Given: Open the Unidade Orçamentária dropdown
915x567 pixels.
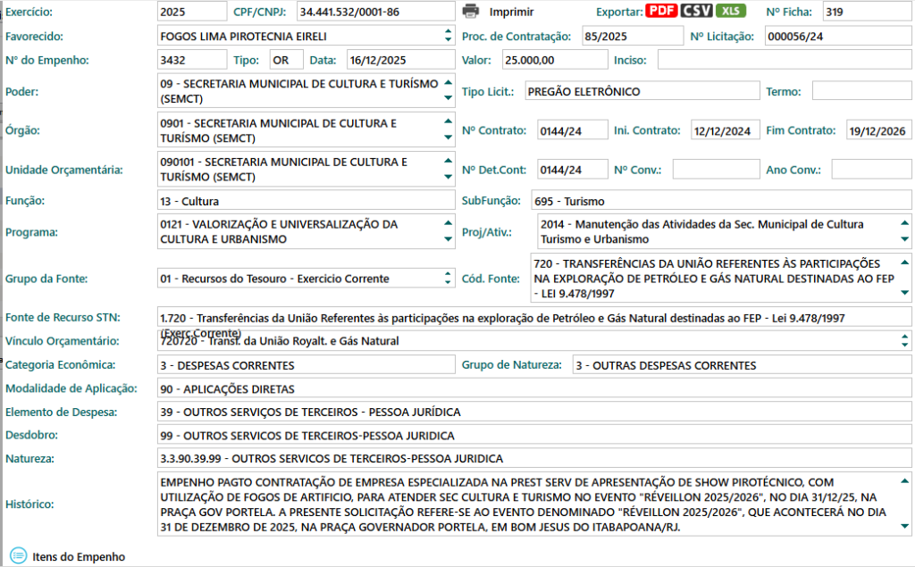Looking at the screenshot, I should (447, 168).
